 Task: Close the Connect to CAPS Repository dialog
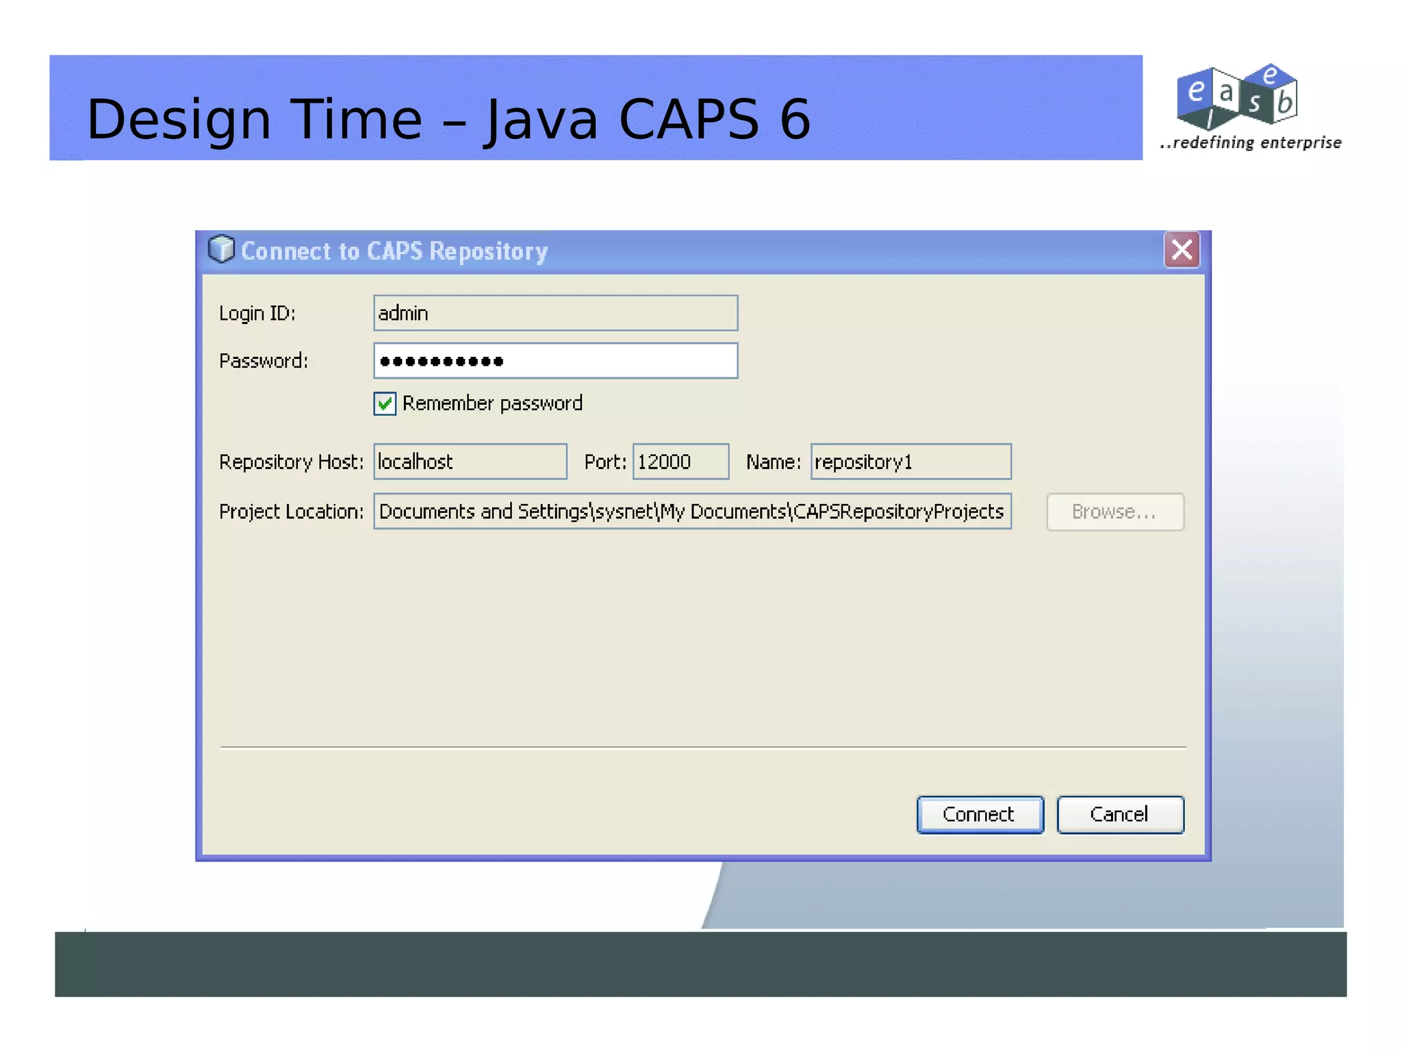coord(1182,250)
